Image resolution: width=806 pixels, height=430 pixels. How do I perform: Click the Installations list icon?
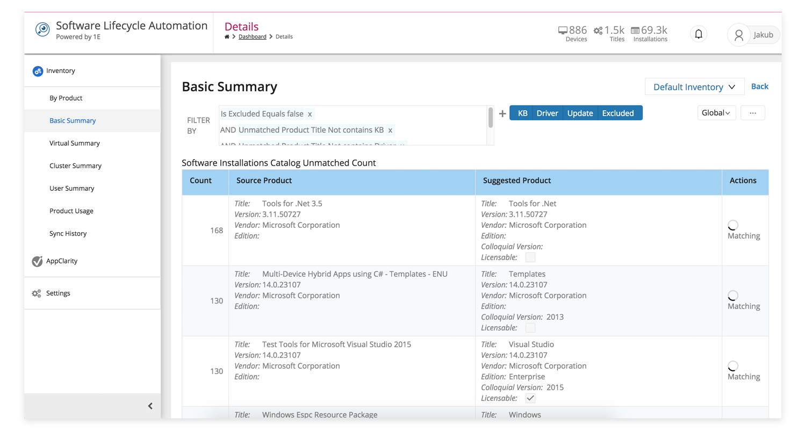click(635, 31)
